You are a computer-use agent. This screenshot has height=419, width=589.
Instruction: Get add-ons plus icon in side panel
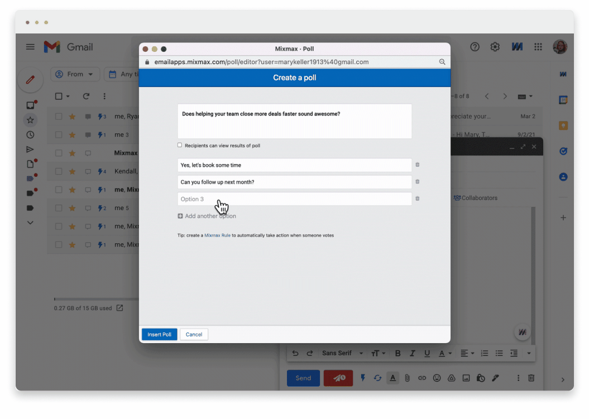coord(563,218)
